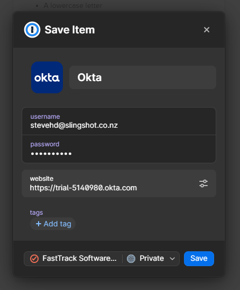The image size is (240, 290).
Task: Add a tag to the item
Action: click(53, 224)
